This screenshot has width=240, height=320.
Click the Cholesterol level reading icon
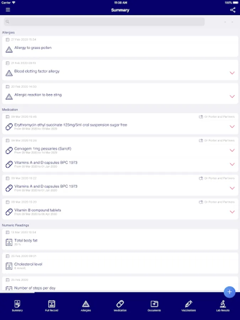(9, 266)
